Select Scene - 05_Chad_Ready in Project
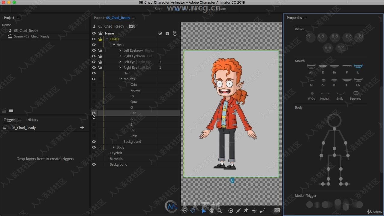This screenshot has width=384, height=216. point(31,36)
